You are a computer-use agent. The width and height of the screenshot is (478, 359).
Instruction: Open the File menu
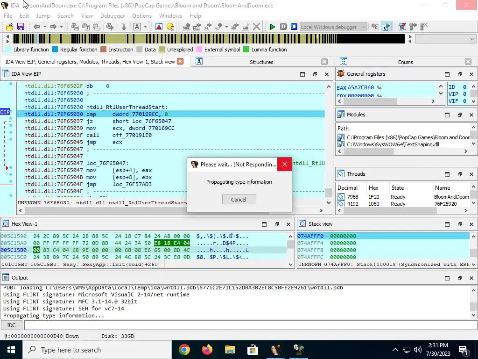(8, 16)
